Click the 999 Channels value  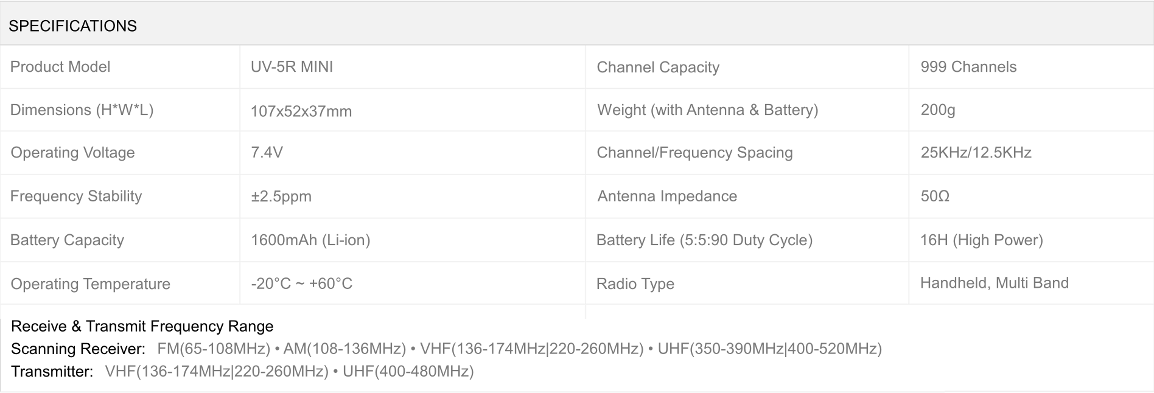pos(968,67)
